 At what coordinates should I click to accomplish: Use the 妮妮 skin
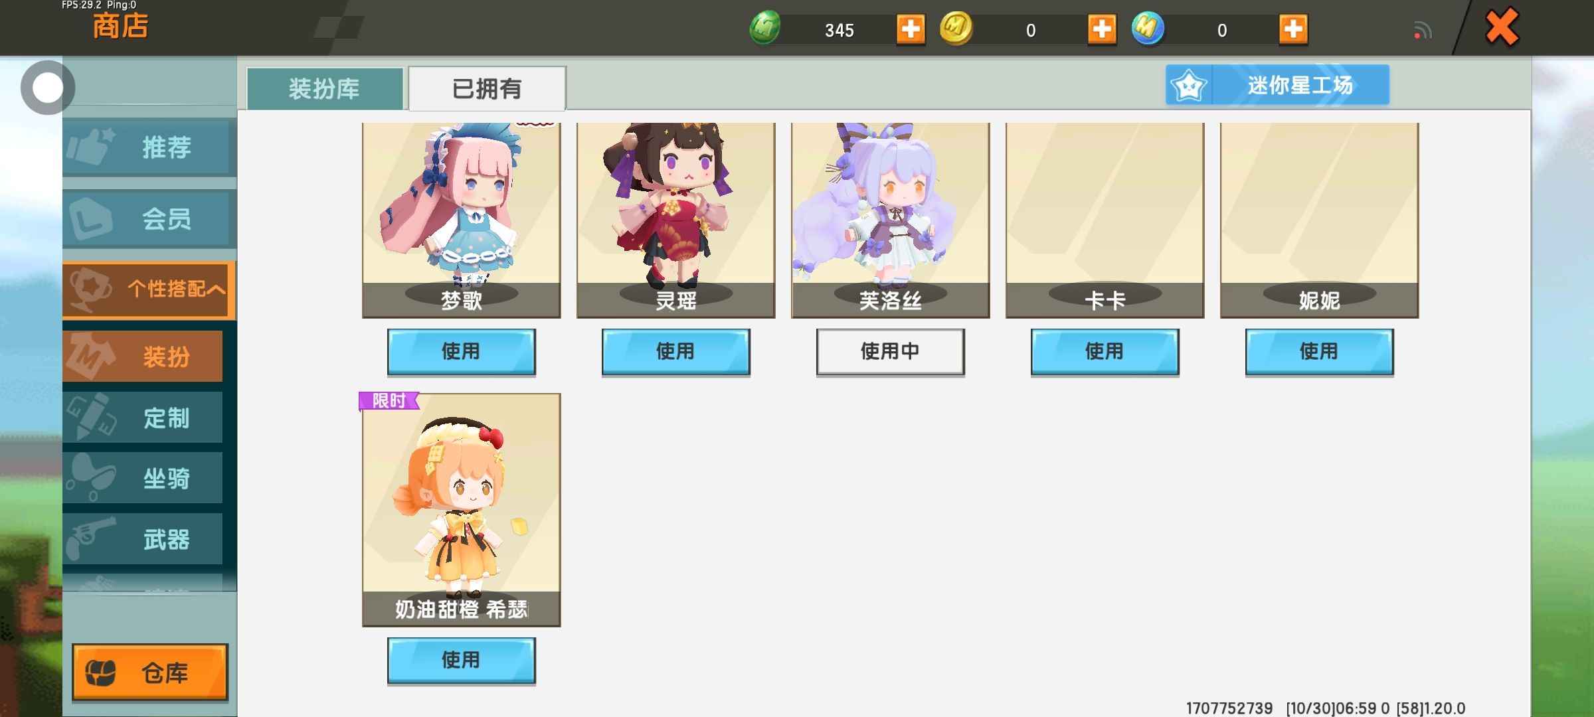tap(1320, 352)
